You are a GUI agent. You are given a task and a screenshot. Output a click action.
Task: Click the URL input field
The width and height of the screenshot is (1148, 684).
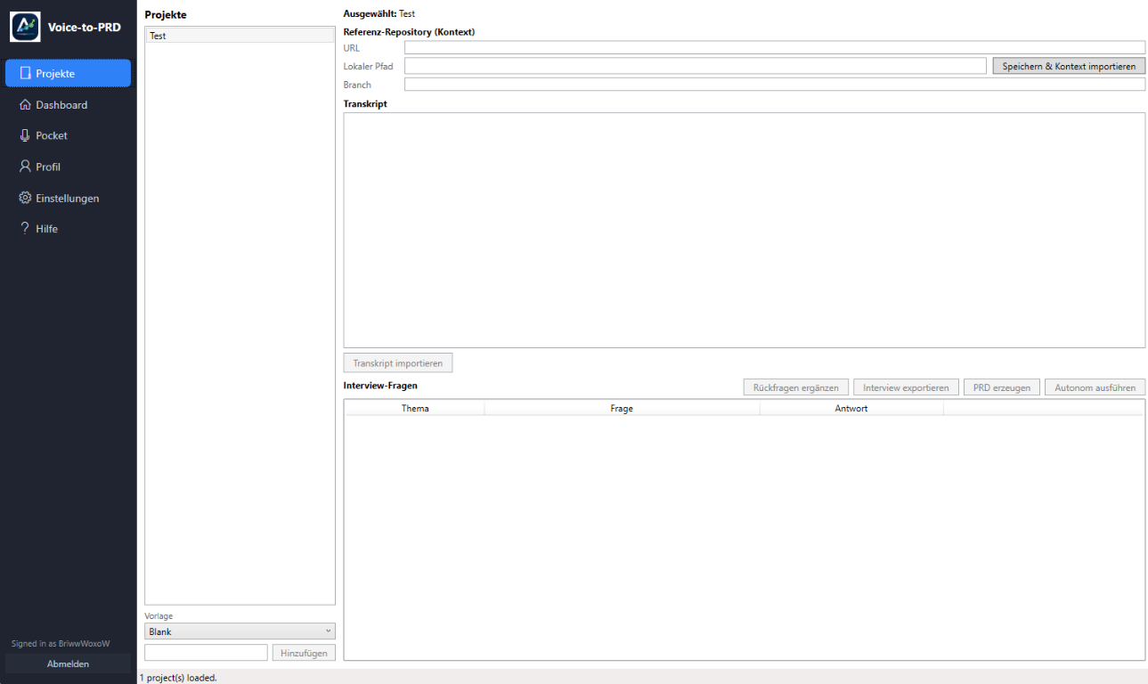[x=774, y=47]
